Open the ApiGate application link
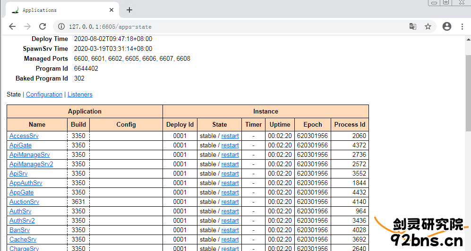Image resolution: width=471 pixels, height=251 pixels. (20, 145)
